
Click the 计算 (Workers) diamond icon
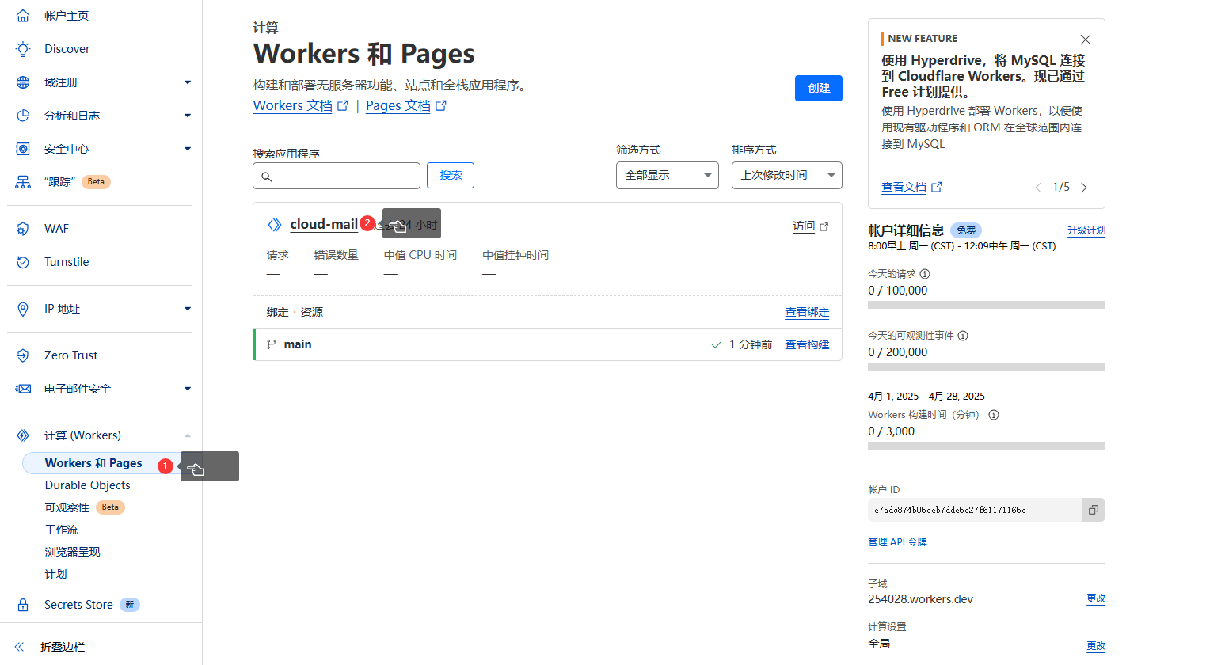click(x=22, y=435)
